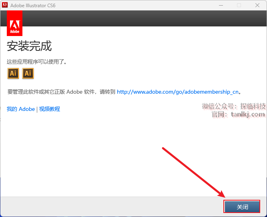Viewport: 267px width, 217px height.
Task: Click the Adobe Illustrator CS6 window title
Action: [x=33, y=6]
